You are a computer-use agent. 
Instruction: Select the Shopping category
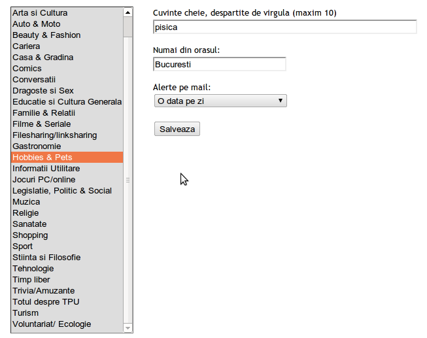pyautogui.click(x=67, y=235)
